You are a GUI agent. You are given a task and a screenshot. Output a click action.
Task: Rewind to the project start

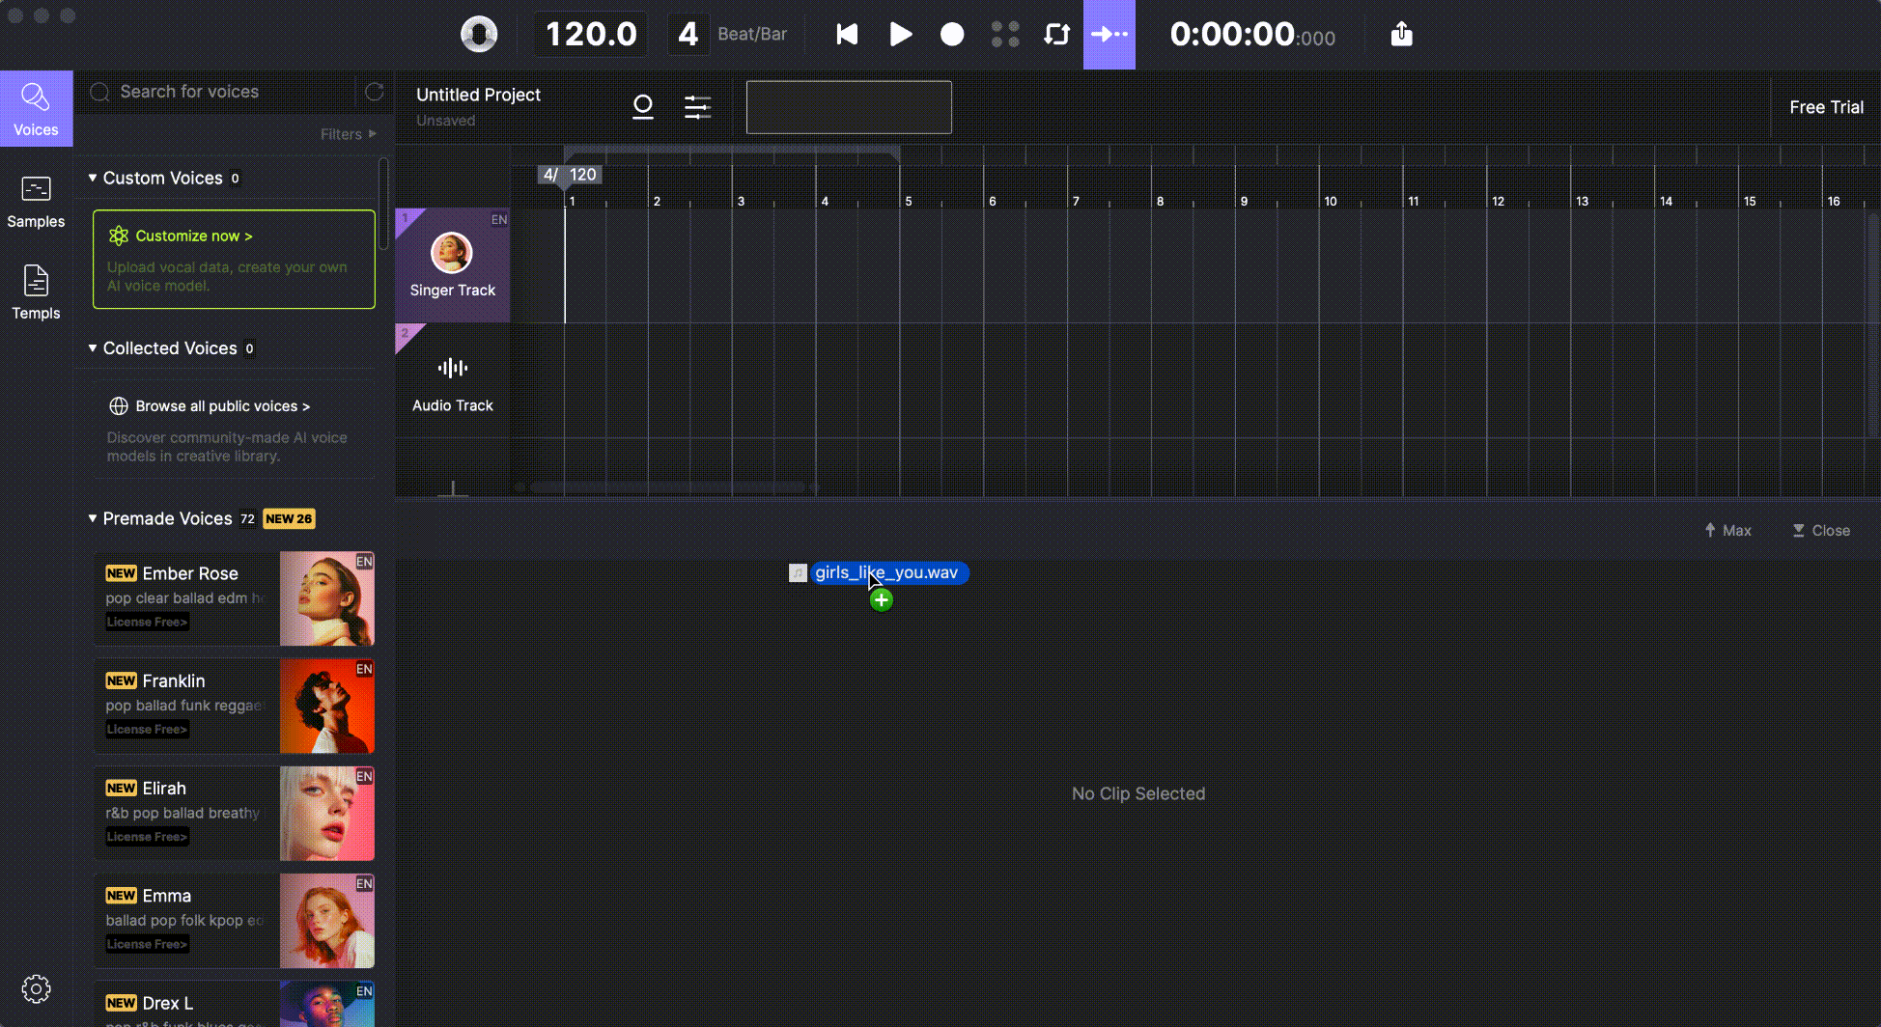(x=847, y=35)
